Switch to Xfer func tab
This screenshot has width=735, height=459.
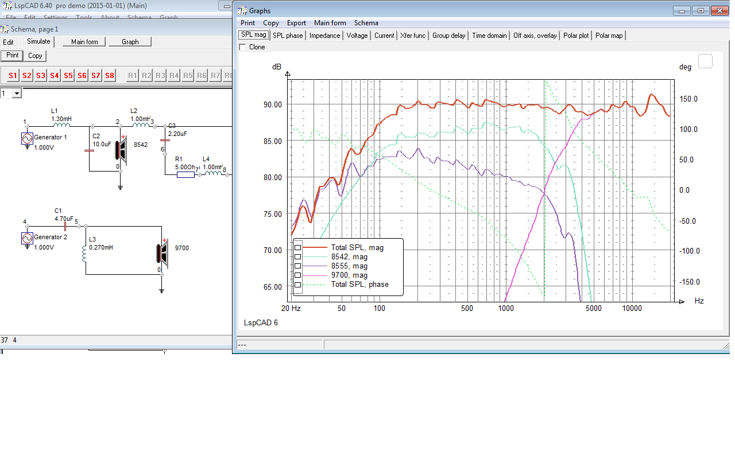click(413, 36)
